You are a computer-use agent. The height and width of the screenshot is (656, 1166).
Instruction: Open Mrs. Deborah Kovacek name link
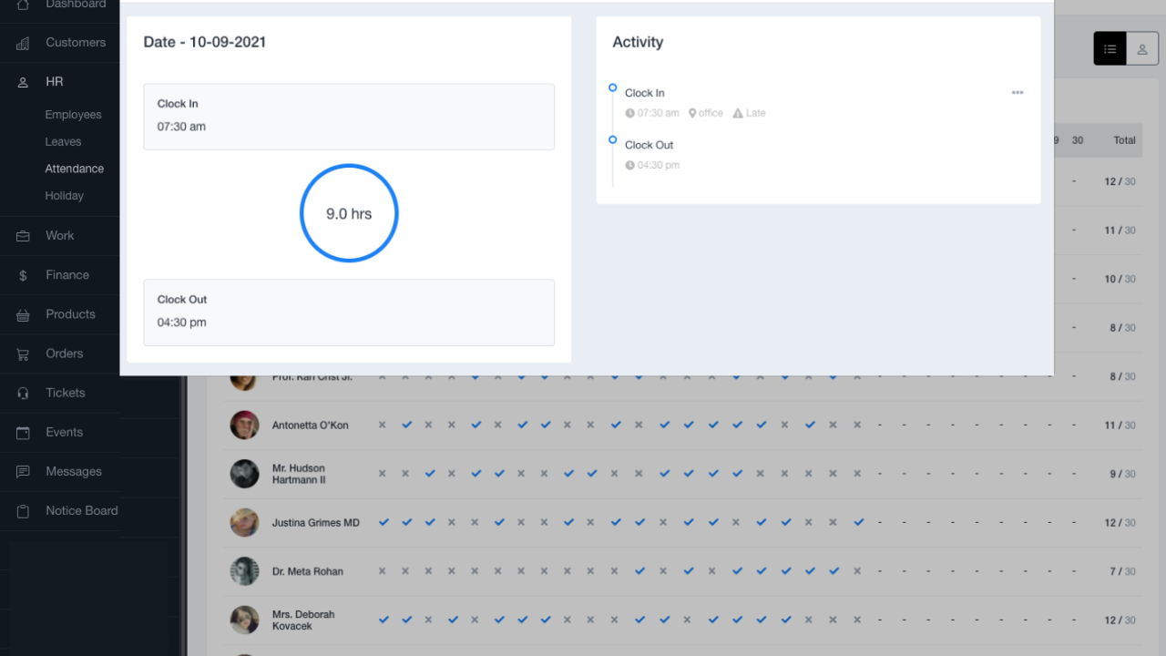(x=303, y=620)
